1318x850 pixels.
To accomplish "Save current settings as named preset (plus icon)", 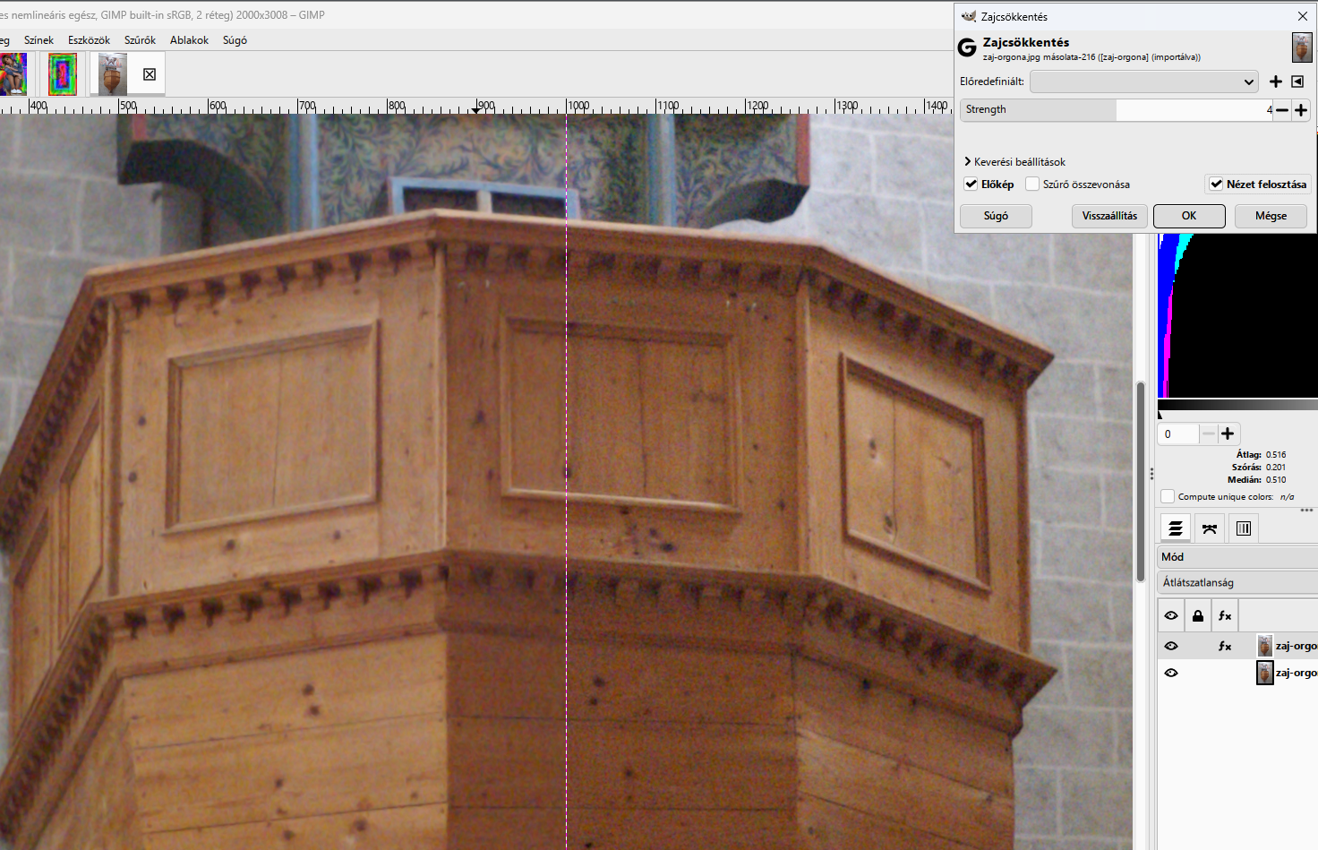I will point(1276,82).
